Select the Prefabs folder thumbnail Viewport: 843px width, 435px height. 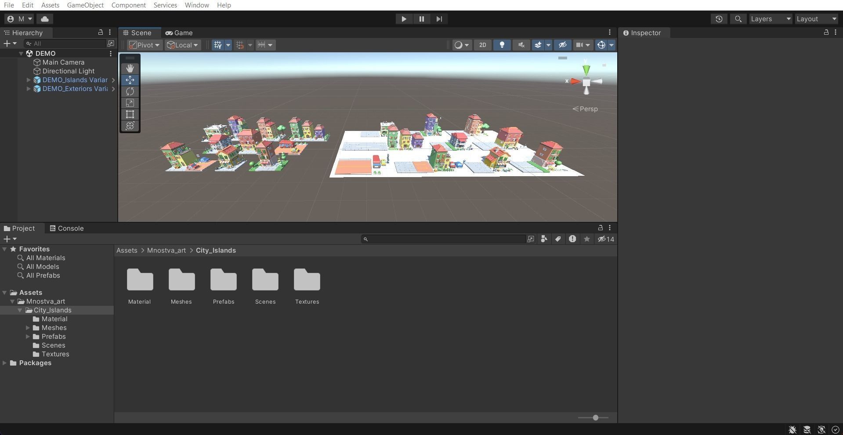tap(224, 286)
